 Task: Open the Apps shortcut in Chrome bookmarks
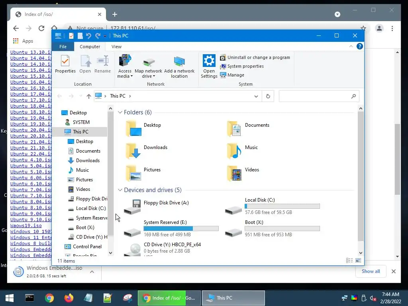coord(23,41)
